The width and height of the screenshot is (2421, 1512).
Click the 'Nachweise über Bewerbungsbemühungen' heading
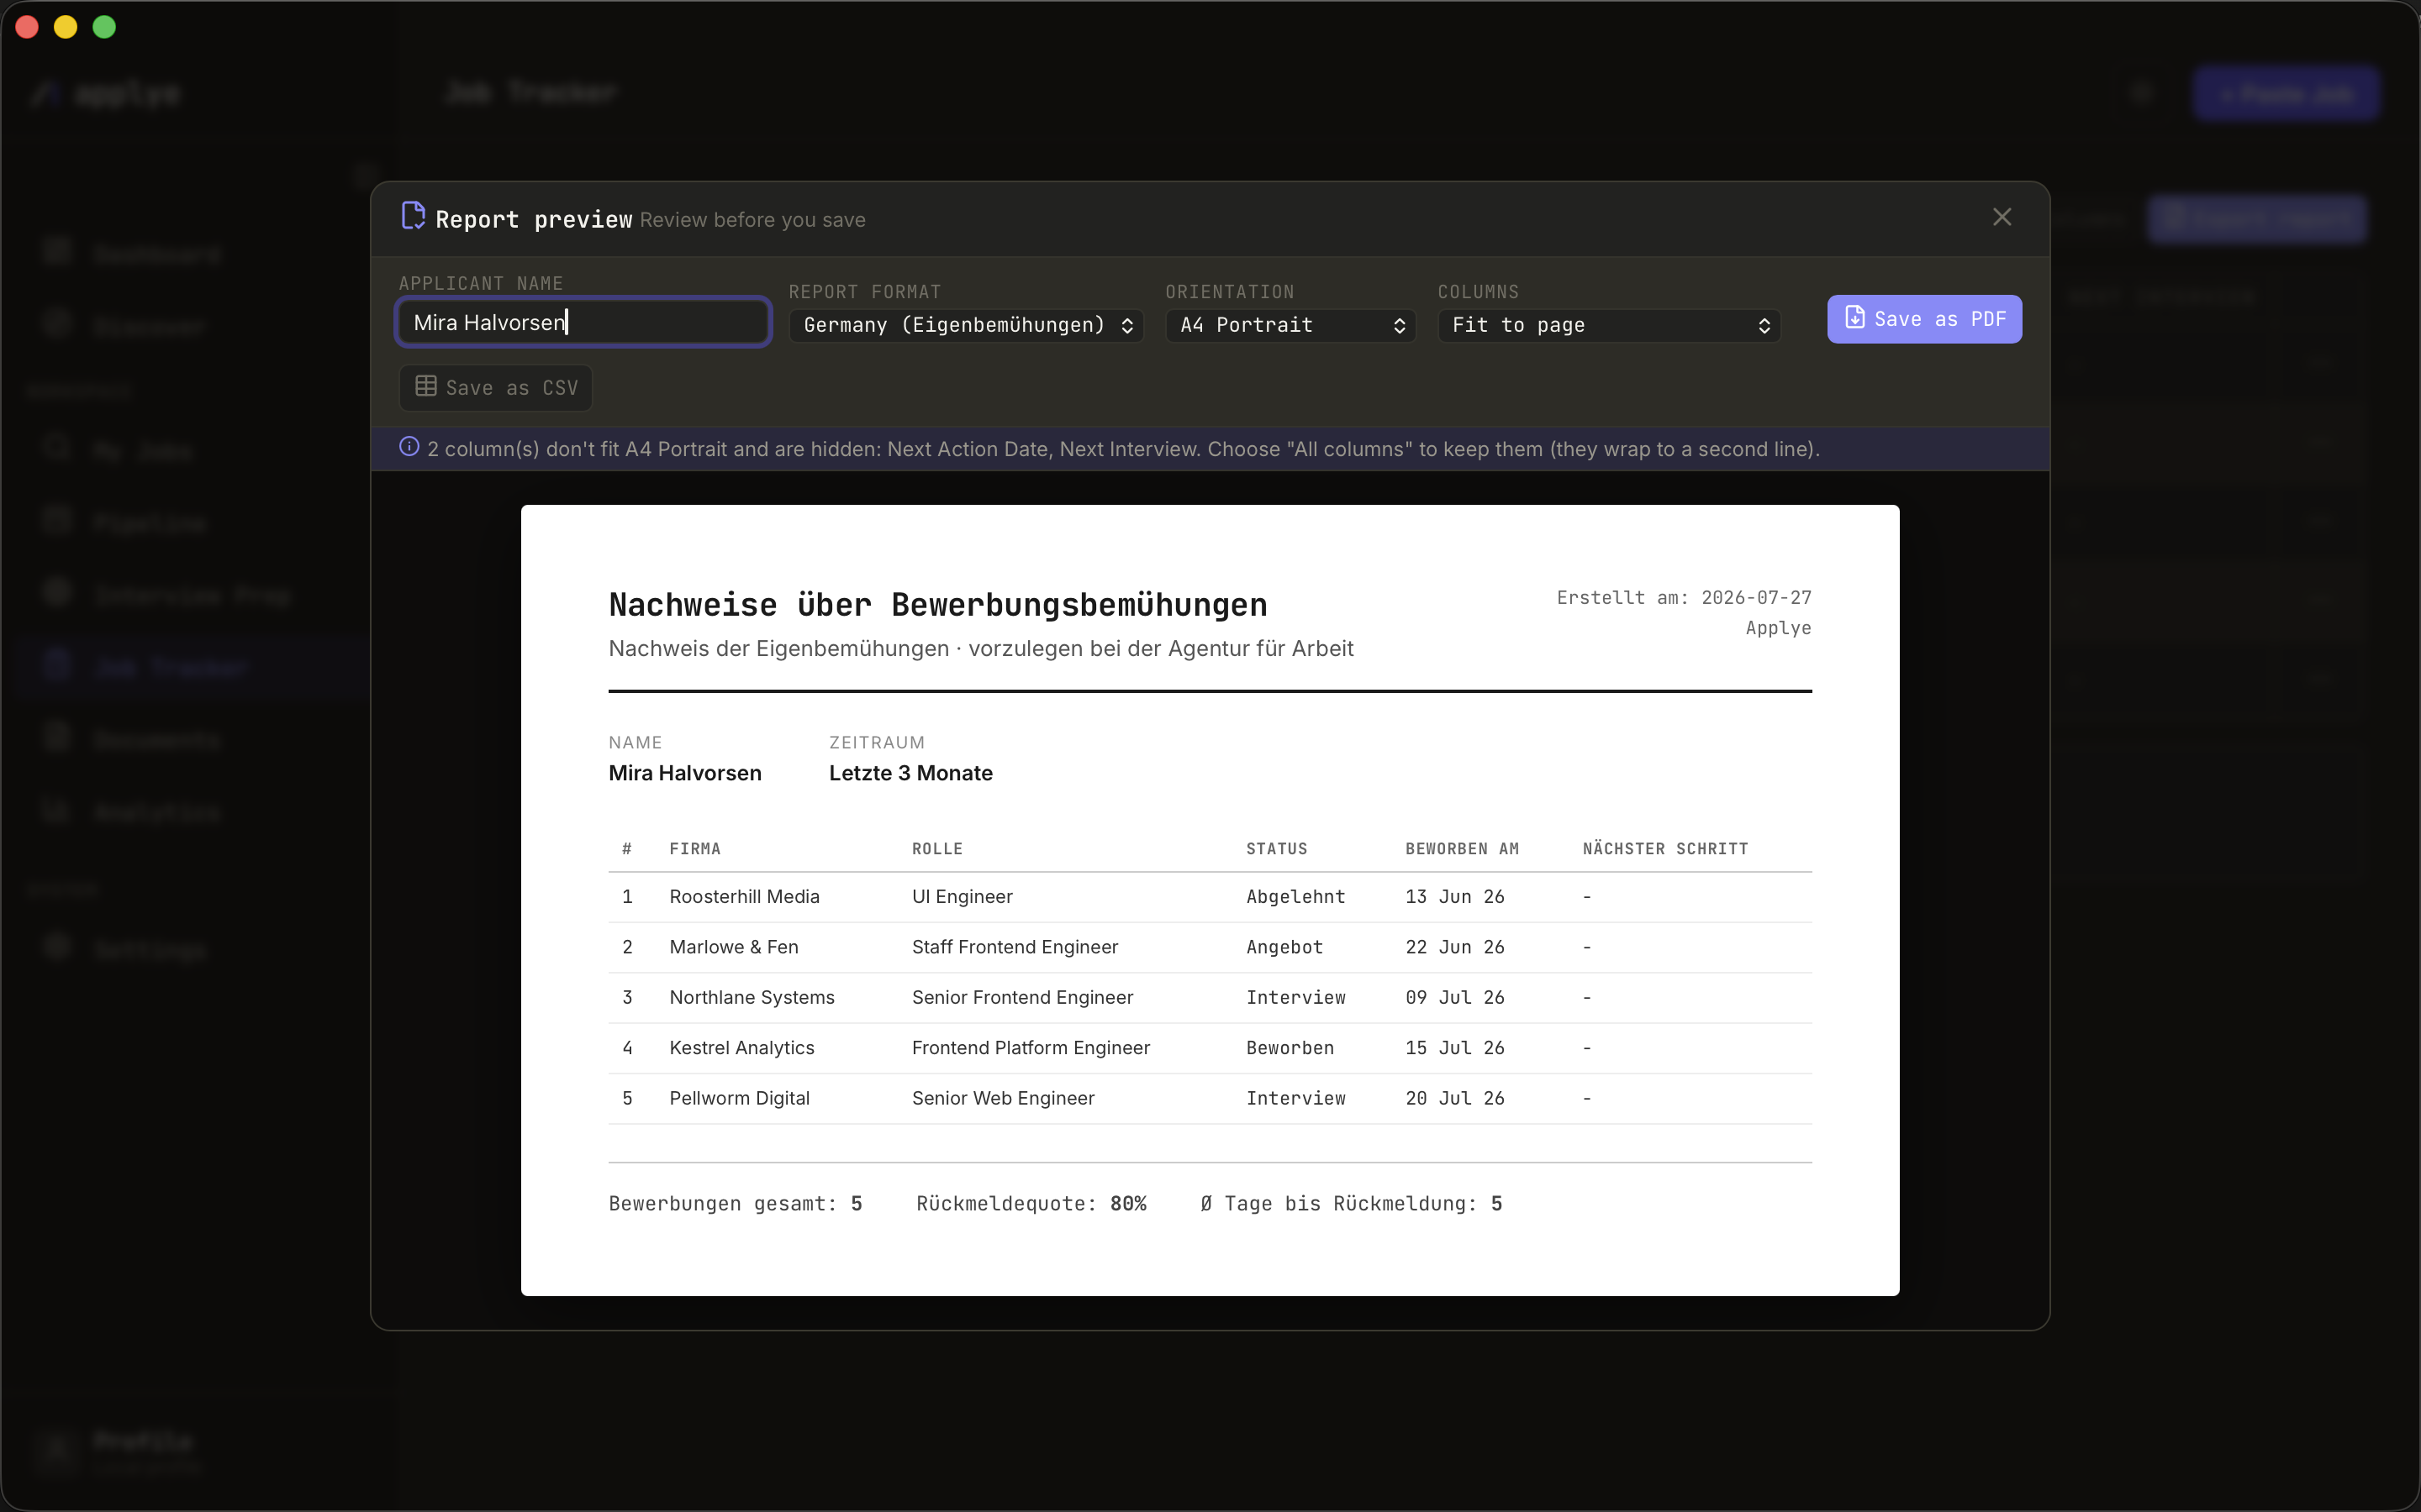[x=937, y=605]
